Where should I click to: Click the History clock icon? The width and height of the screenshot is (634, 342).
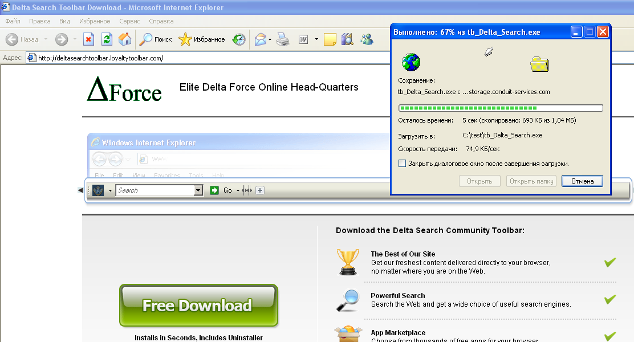point(239,39)
